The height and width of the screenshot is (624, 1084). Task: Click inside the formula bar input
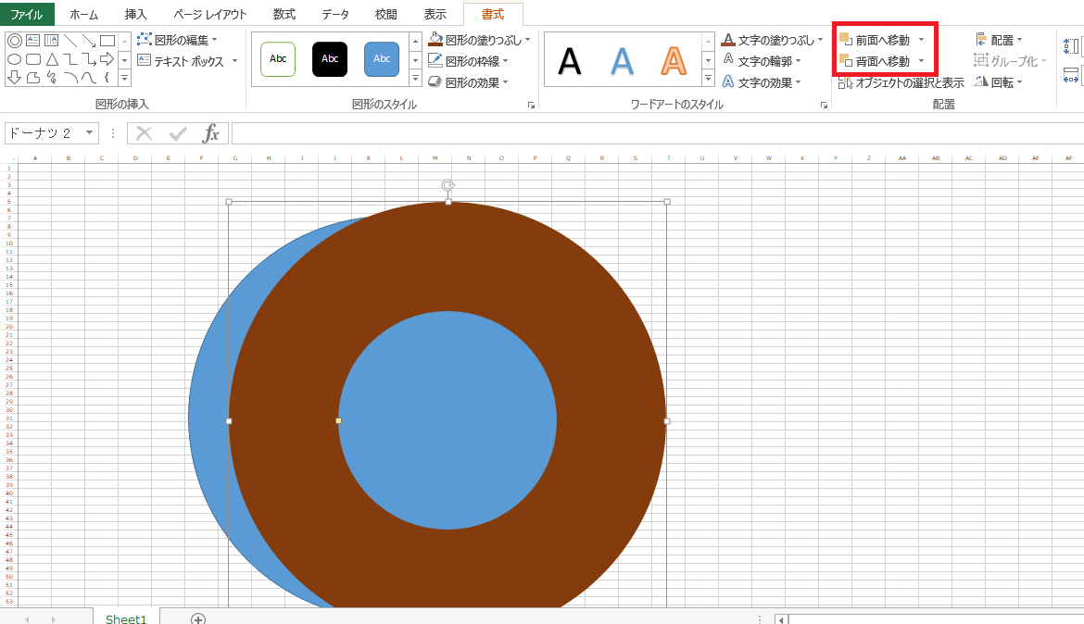coord(657,133)
